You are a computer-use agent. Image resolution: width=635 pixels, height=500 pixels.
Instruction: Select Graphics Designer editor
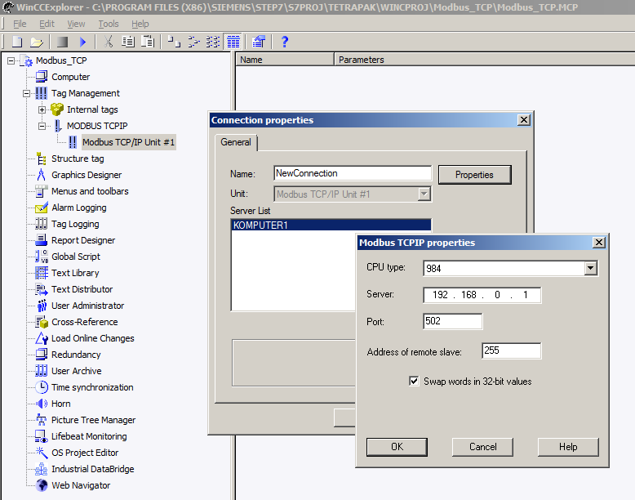(87, 175)
